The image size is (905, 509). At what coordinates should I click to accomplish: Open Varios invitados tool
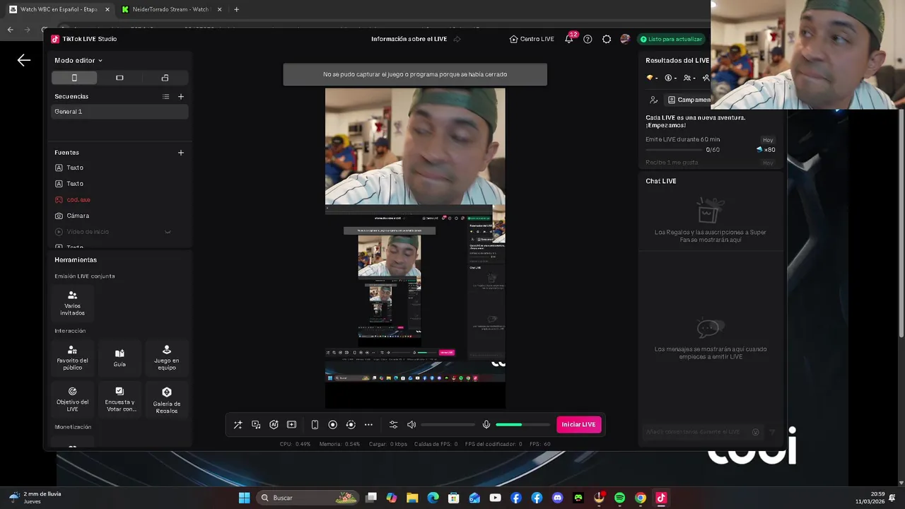(72, 303)
